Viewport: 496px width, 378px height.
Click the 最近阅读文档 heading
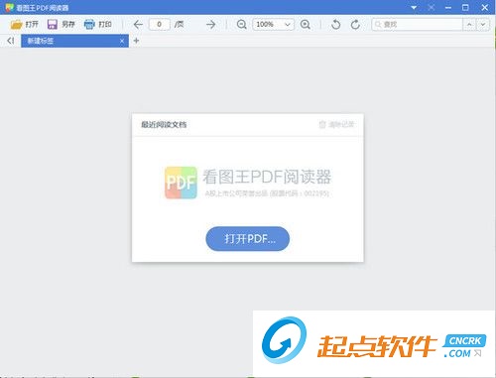point(164,124)
